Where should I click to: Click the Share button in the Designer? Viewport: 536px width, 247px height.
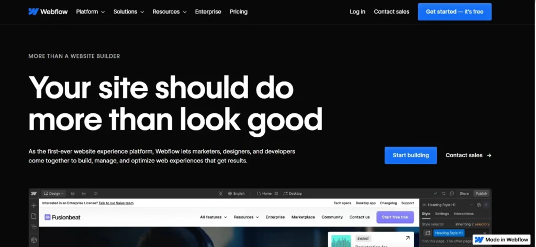[x=464, y=193]
